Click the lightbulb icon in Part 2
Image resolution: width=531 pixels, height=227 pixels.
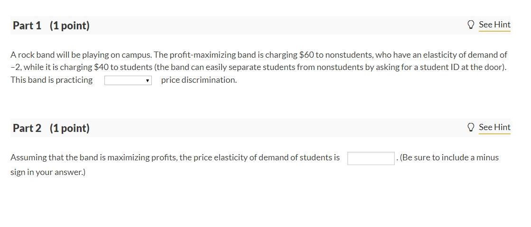coord(471,127)
